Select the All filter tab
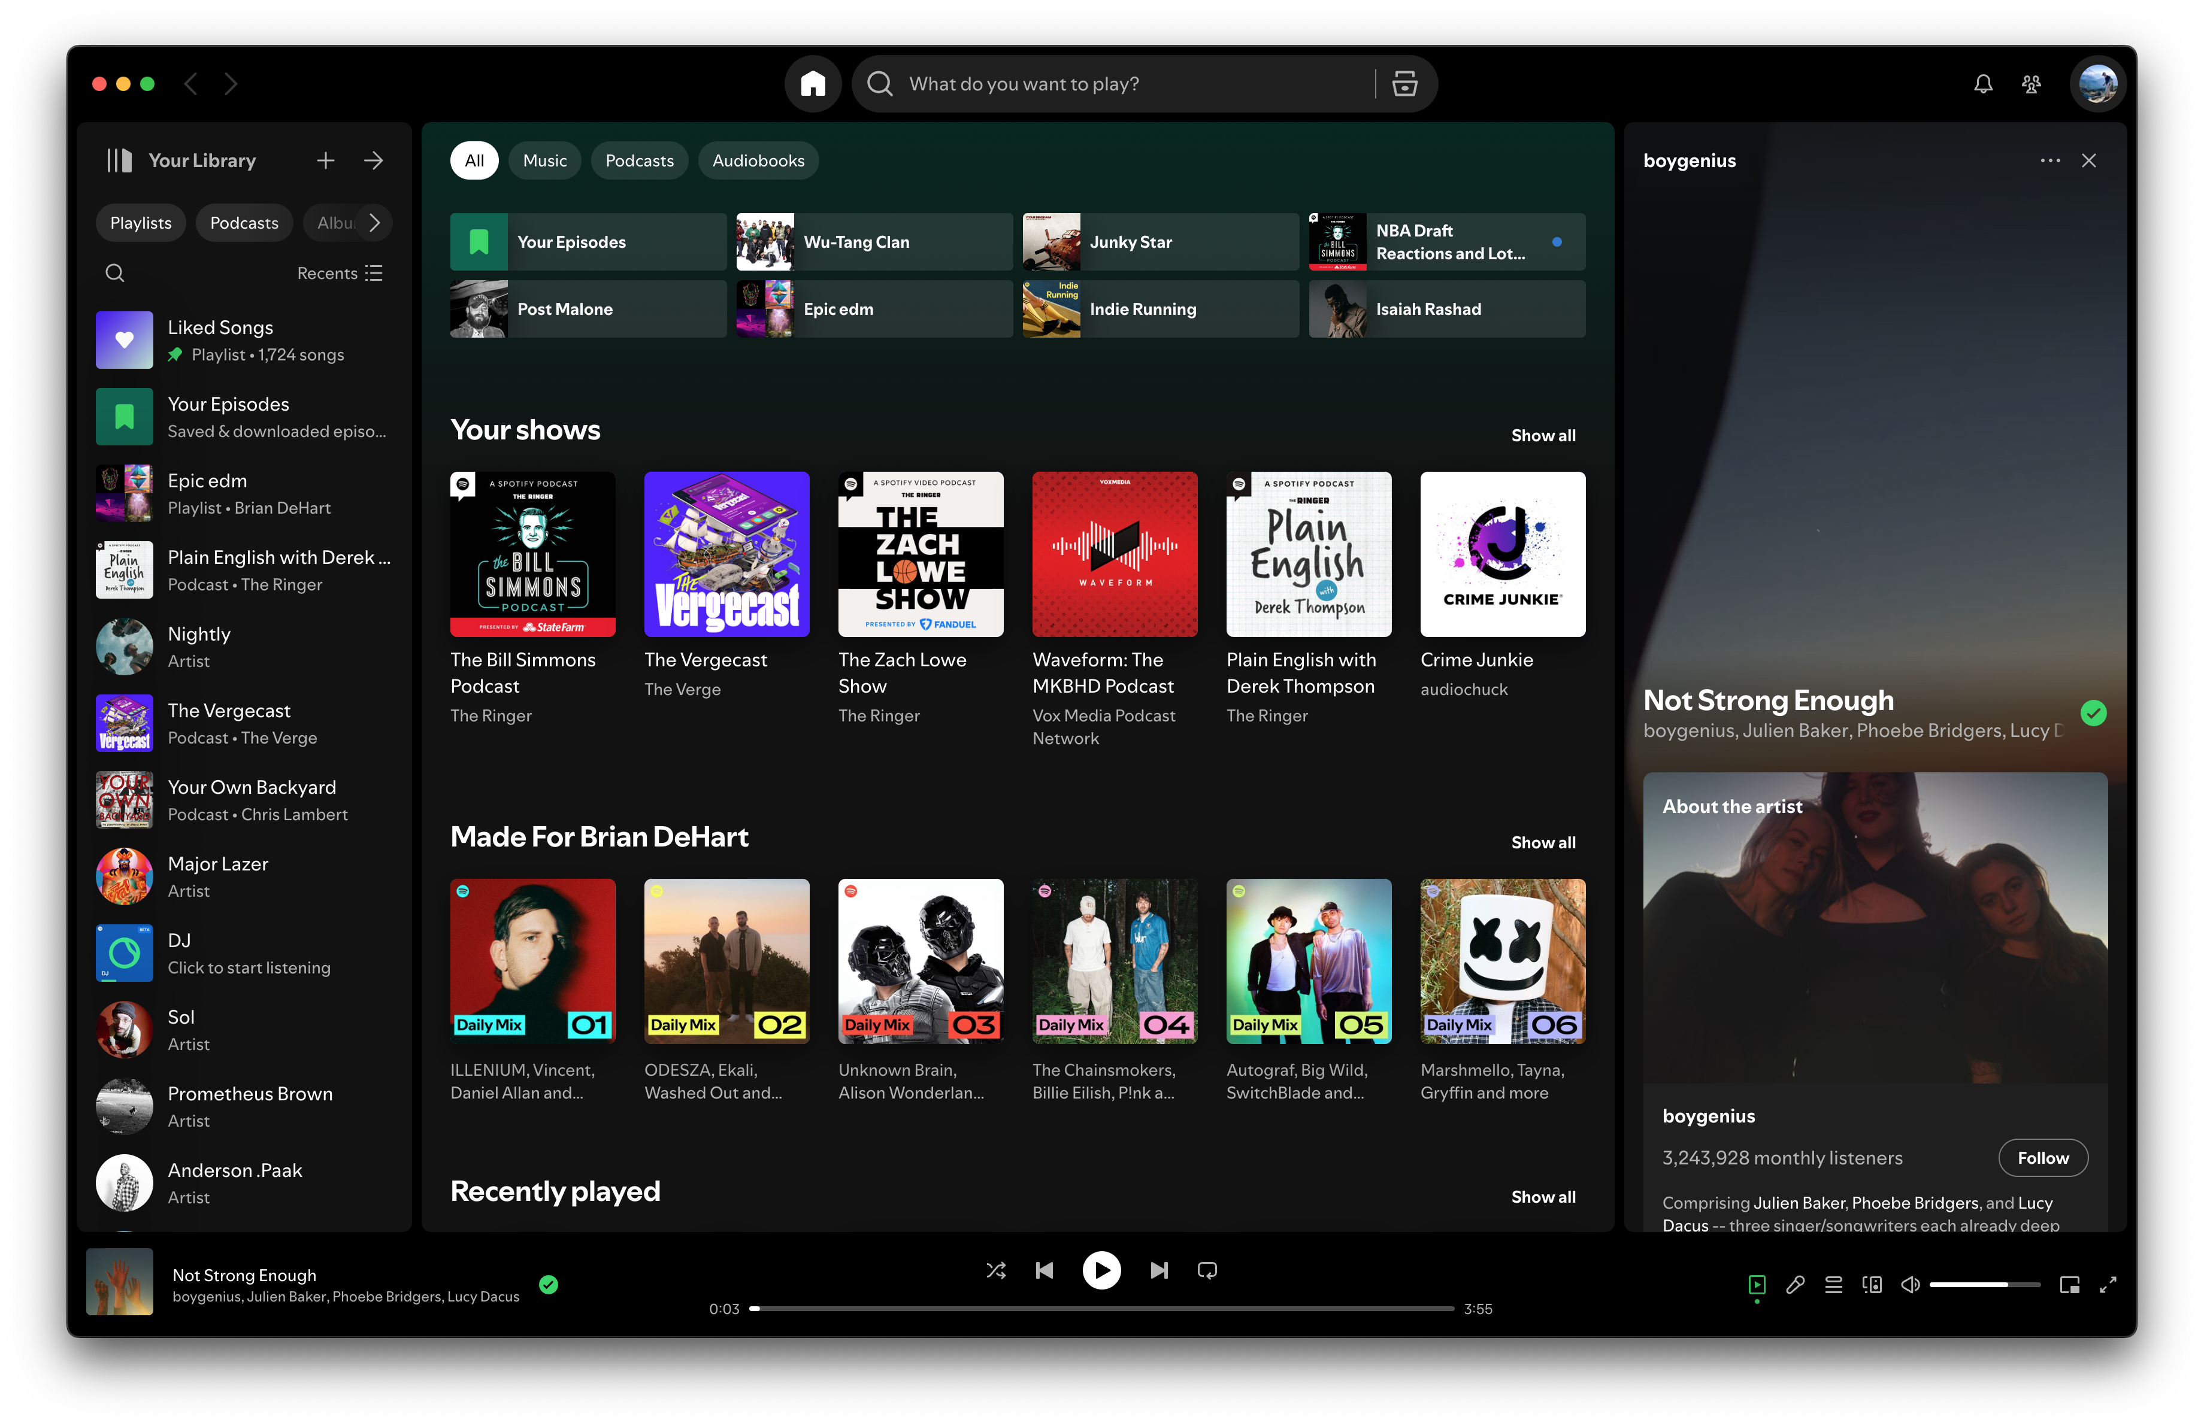Image resolution: width=2204 pixels, height=1426 pixels. (x=474, y=160)
